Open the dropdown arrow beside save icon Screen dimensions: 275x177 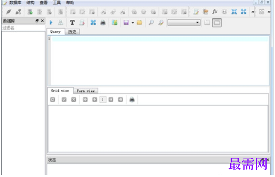coord(133,23)
